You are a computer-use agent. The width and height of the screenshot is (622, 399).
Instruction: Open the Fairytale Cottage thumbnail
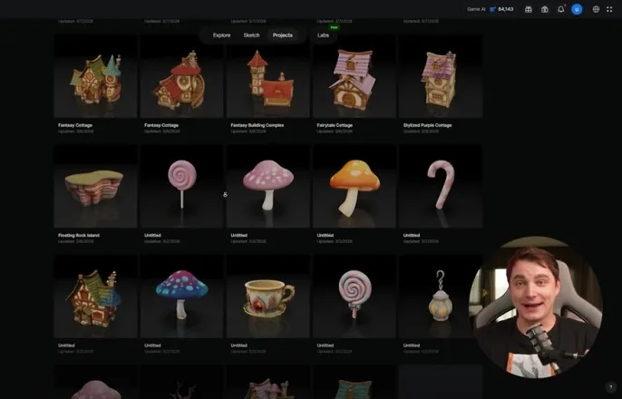(355, 76)
